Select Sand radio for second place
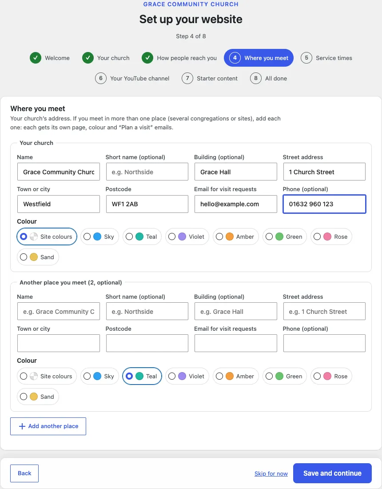 coord(24,397)
